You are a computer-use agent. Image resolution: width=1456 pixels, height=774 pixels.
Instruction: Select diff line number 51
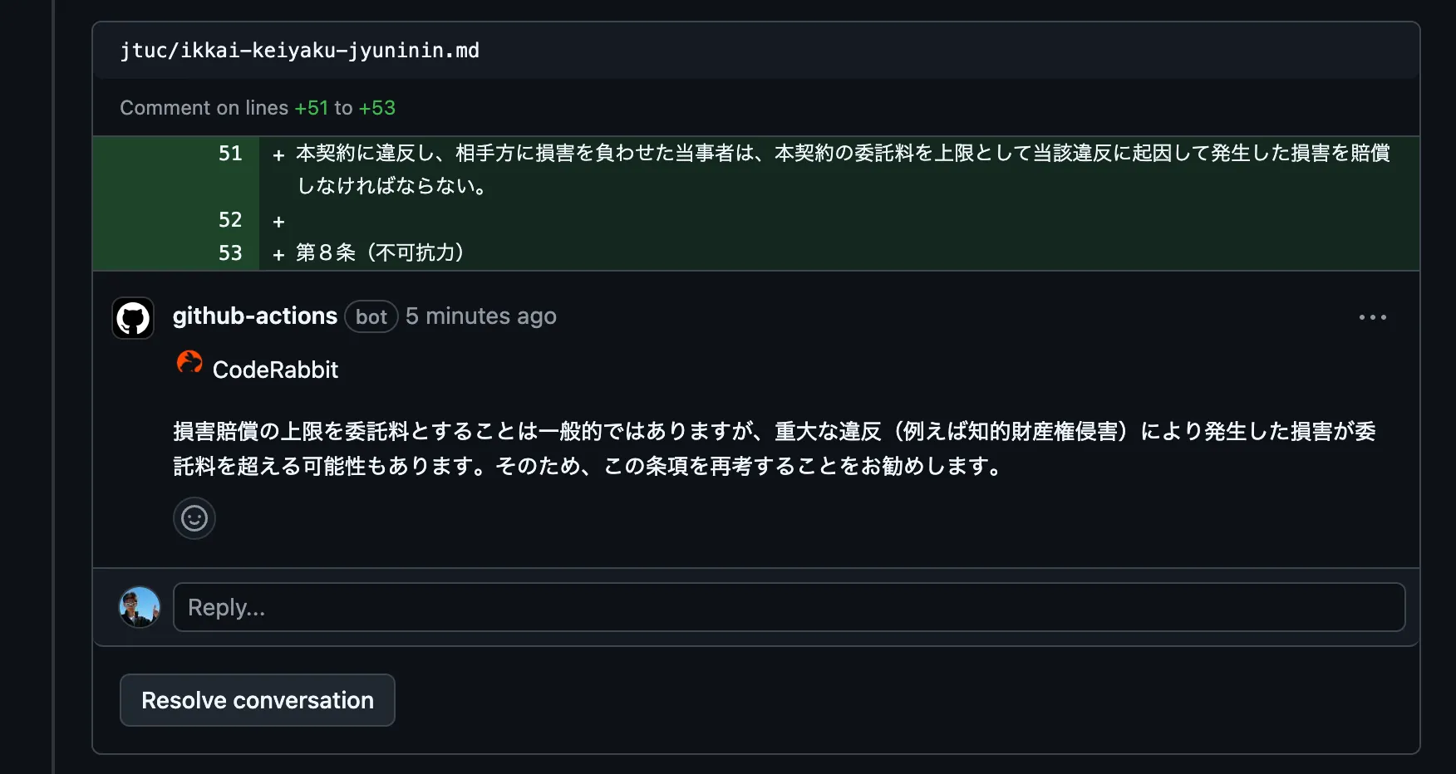[x=230, y=154]
